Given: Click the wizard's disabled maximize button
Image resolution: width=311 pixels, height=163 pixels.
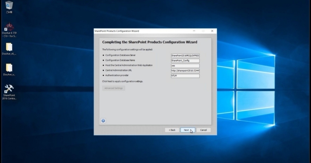Looking at the screenshot, I should (203, 31).
